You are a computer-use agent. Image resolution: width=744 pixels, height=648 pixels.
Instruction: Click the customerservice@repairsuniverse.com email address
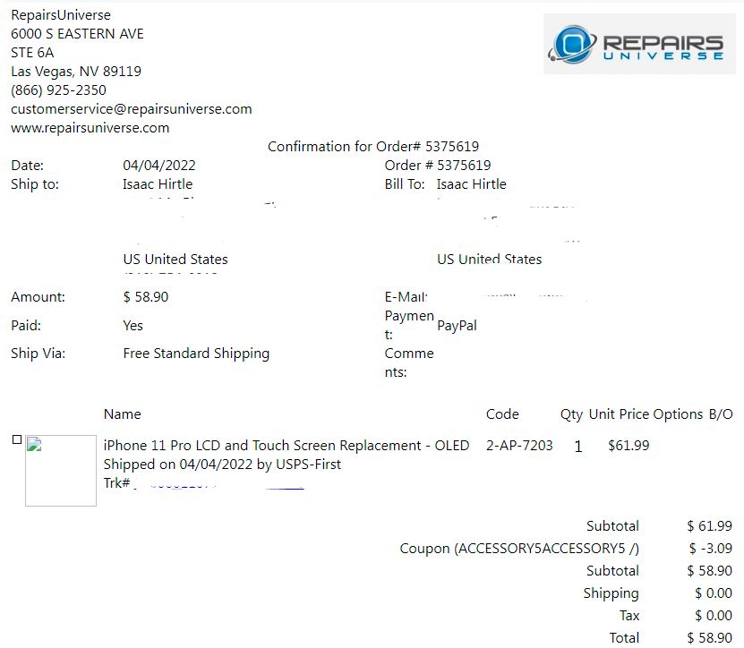tap(131, 109)
